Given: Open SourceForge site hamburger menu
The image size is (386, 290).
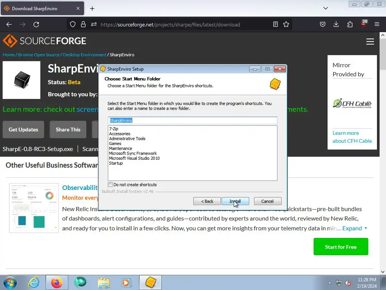Looking at the screenshot, I should pyautogui.click(x=370, y=42).
